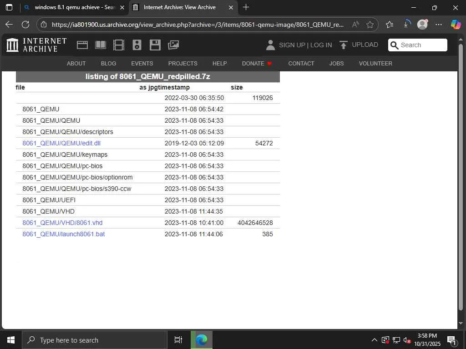Open the Downloads icon in Edge toolbar

pos(406,24)
